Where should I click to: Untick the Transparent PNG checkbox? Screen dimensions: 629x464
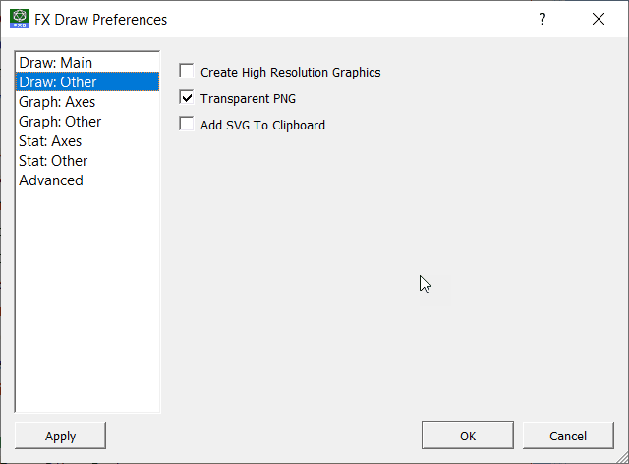[187, 97]
